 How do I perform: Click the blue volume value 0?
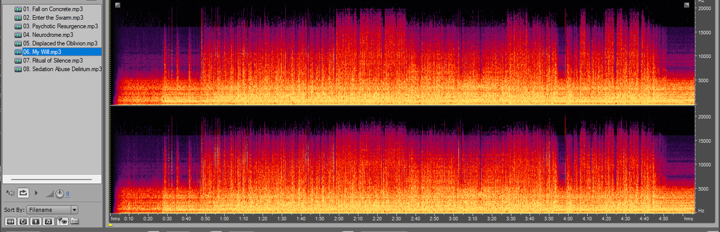point(67,194)
